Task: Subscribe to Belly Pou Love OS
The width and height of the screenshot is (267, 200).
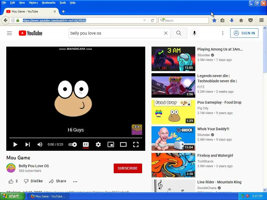Action: [128, 168]
